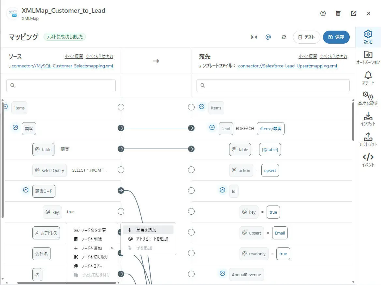Click the refresh mapping icon

click(x=284, y=37)
